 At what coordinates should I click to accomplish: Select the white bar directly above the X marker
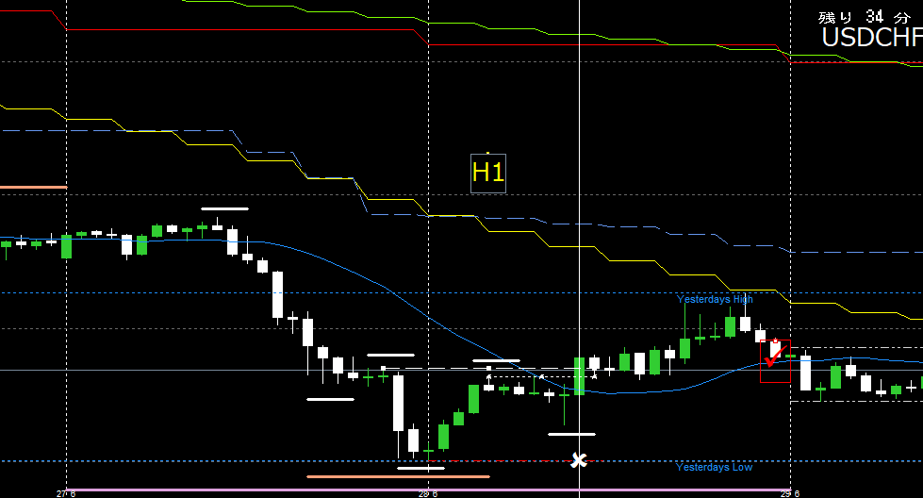pos(571,434)
